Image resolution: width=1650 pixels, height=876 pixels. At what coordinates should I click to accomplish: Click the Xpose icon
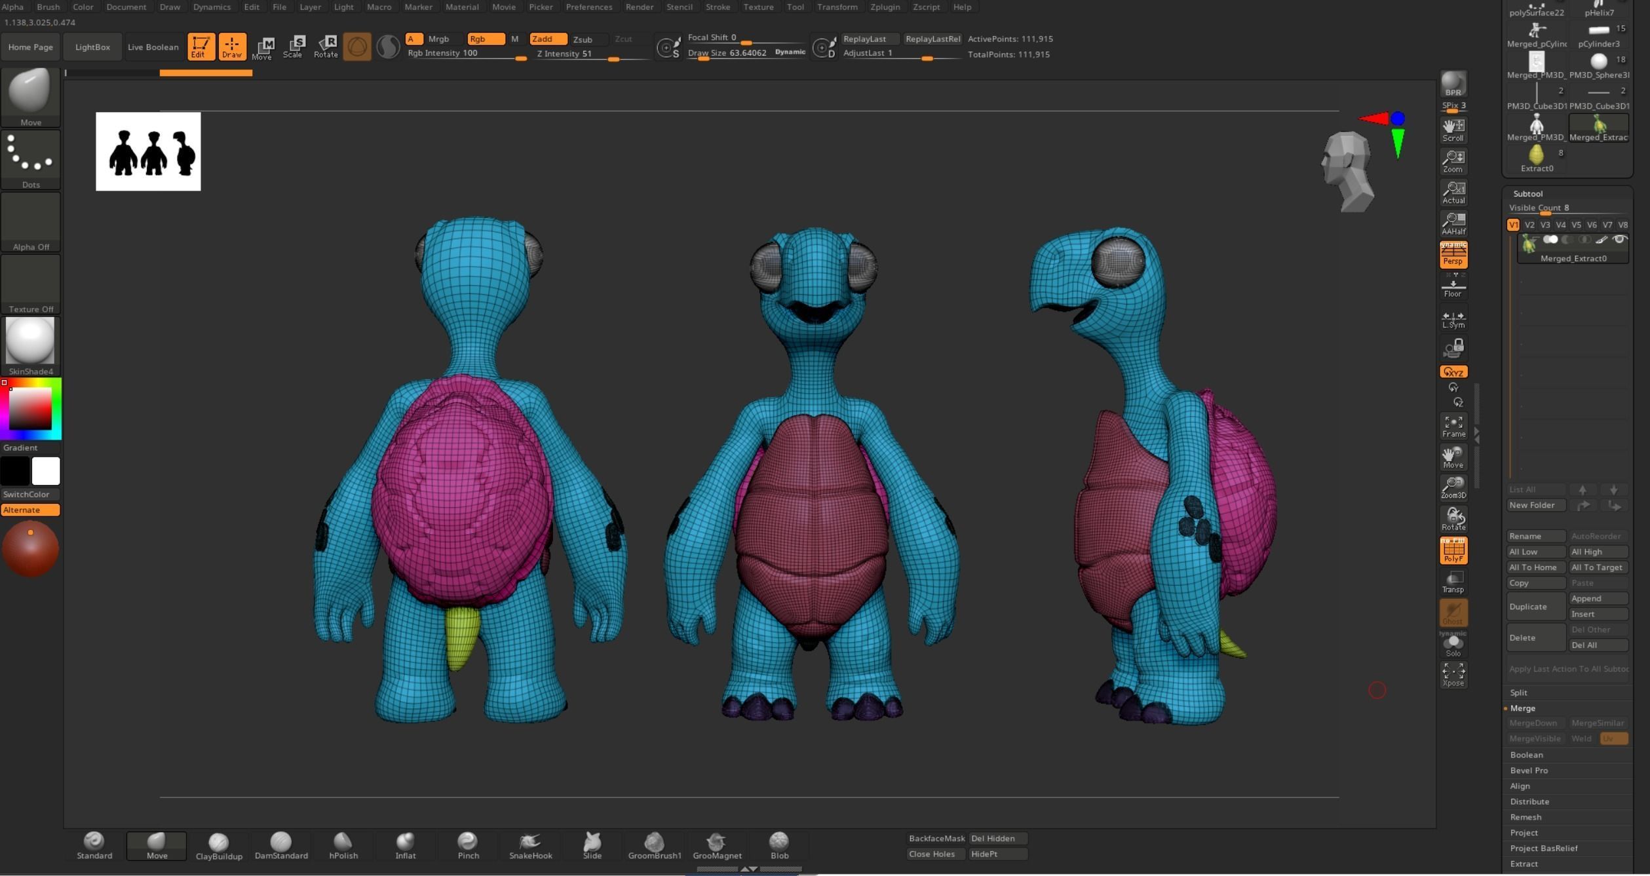[1453, 674]
